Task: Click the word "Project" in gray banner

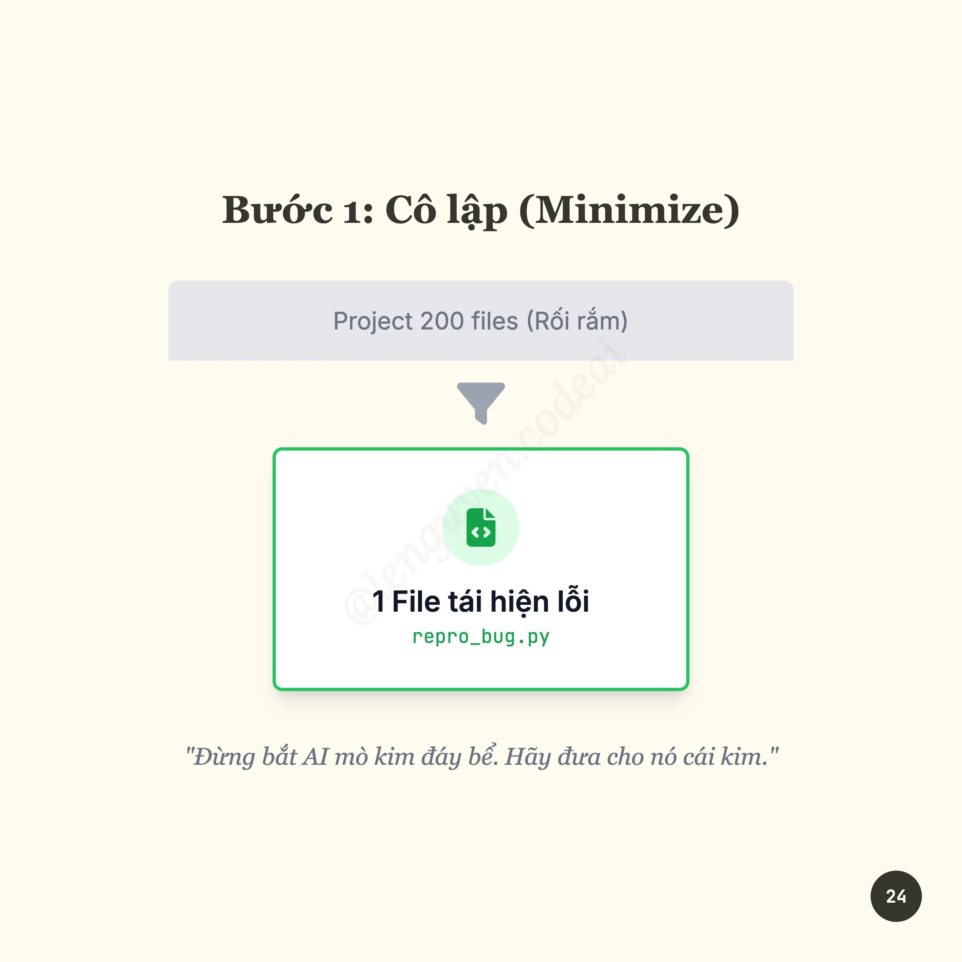Action: pyautogui.click(x=373, y=321)
